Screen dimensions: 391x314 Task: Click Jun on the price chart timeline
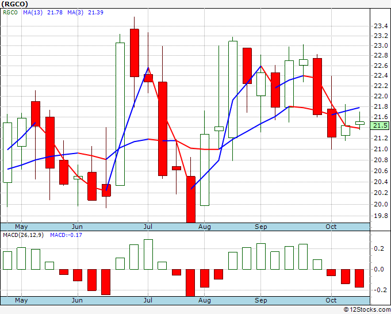coord(77,227)
